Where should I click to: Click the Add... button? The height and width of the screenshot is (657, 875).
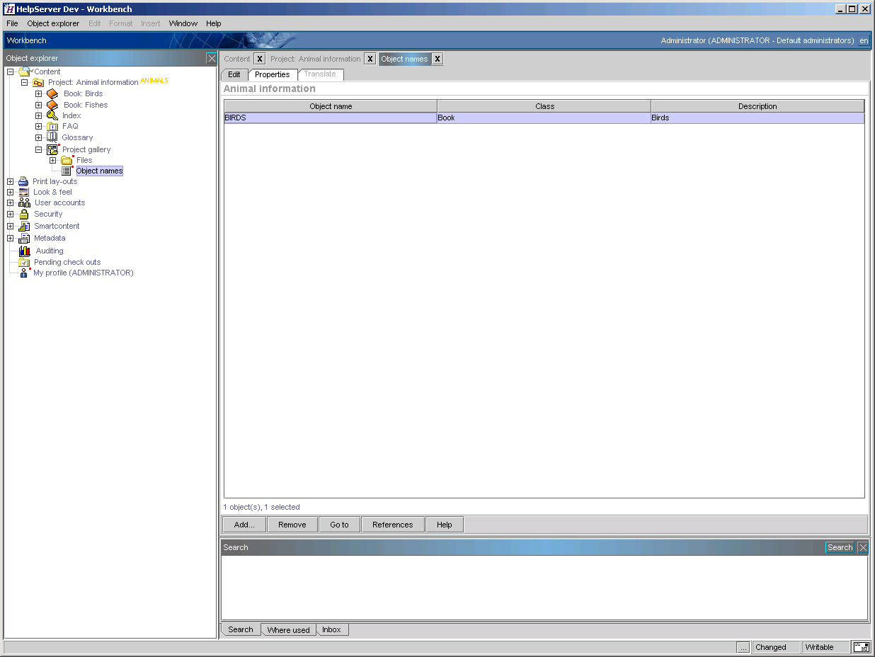point(245,525)
